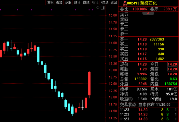The height and width of the screenshot is (122, 179).
Task: Click the 买一 volume 2377363
Action: [157, 39]
